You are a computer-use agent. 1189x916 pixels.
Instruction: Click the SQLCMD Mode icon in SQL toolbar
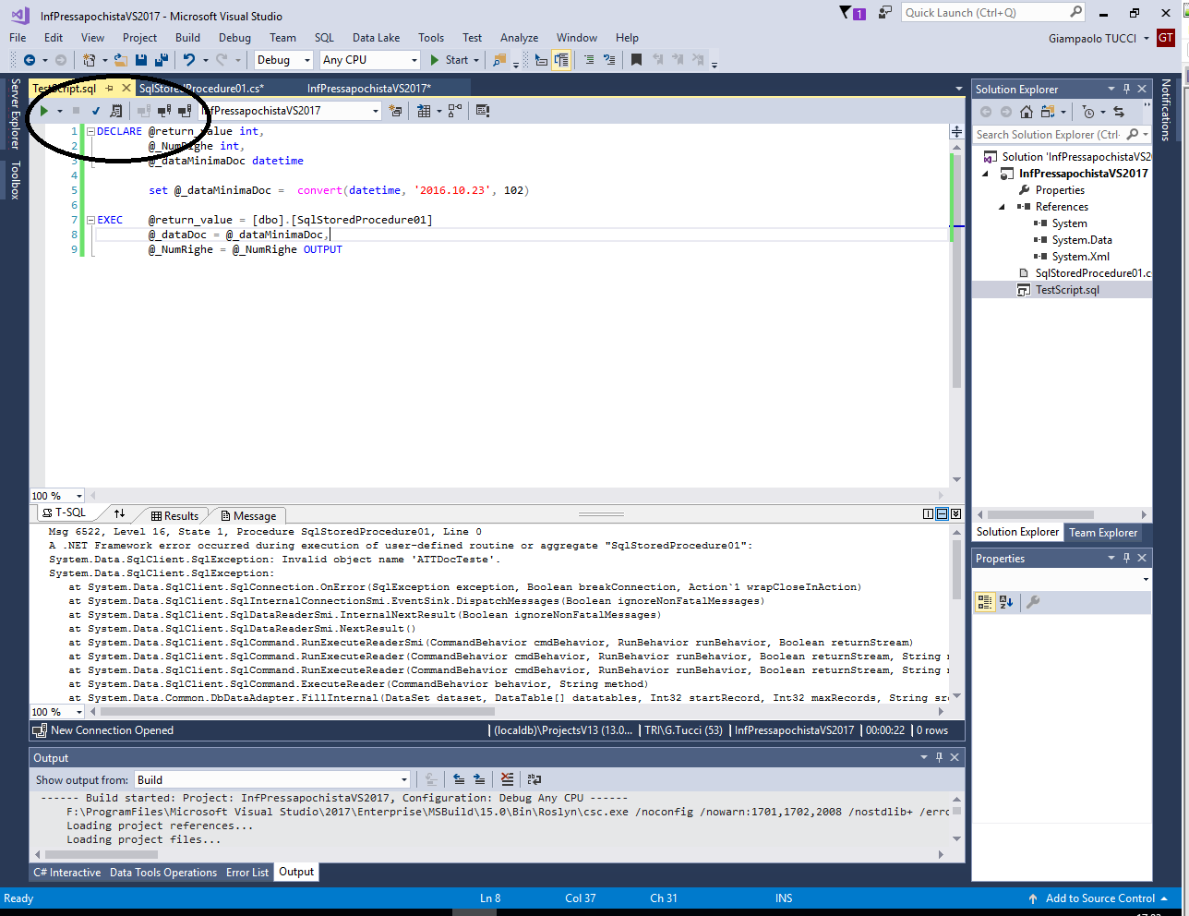point(483,111)
